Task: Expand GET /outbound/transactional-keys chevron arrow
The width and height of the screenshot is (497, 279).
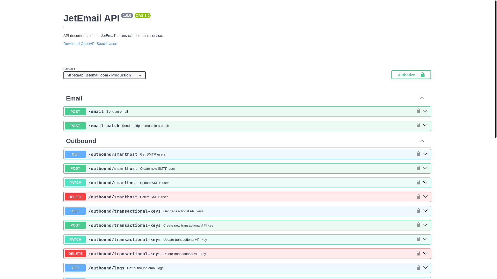Action: (x=425, y=211)
